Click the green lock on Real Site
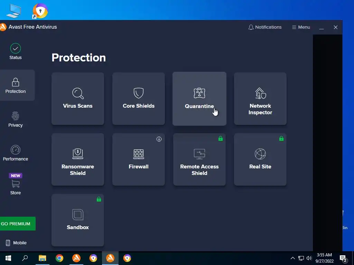Viewport: 354px width, 265px height. pyautogui.click(x=281, y=139)
